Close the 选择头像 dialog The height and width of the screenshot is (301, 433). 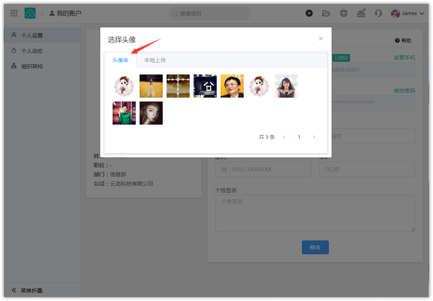click(x=321, y=39)
